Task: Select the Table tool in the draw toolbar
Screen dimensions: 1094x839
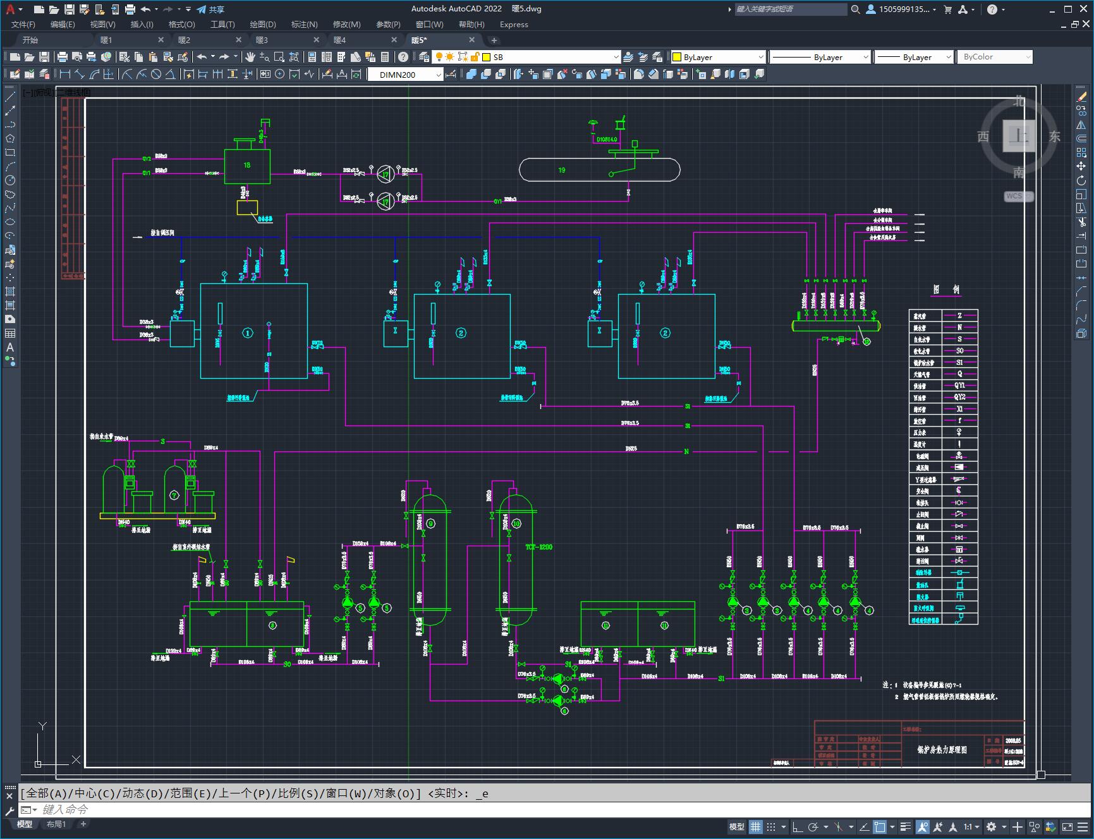Action: 10,333
